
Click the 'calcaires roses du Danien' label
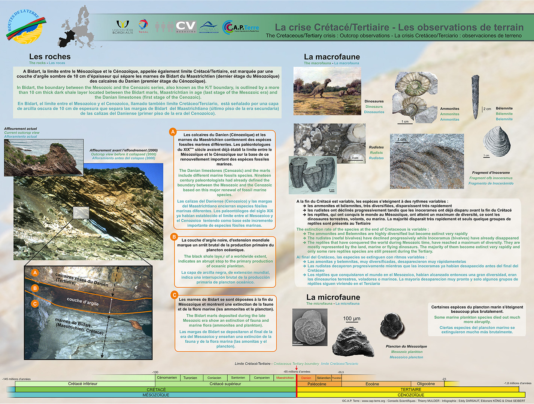tap(82, 280)
